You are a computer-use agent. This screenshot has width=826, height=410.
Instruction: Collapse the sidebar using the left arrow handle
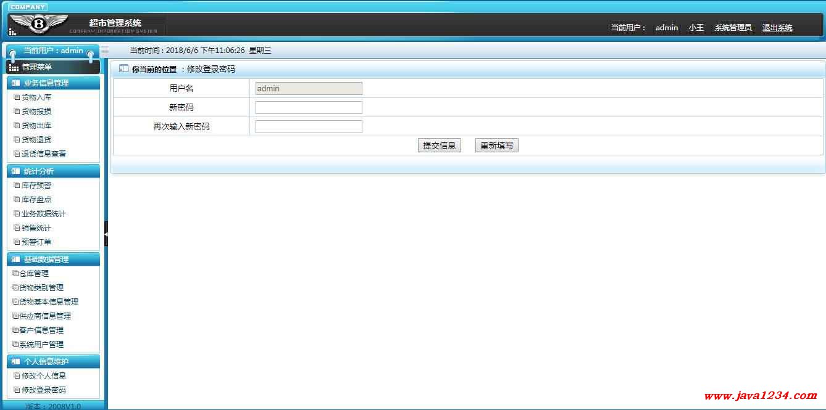(x=106, y=234)
